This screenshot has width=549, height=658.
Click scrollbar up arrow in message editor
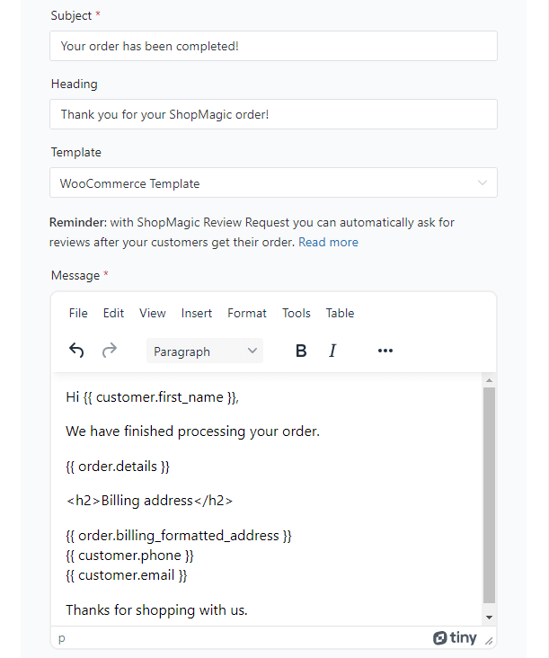tap(489, 380)
